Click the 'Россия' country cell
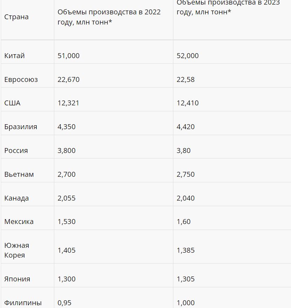 pyautogui.click(x=16, y=150)
